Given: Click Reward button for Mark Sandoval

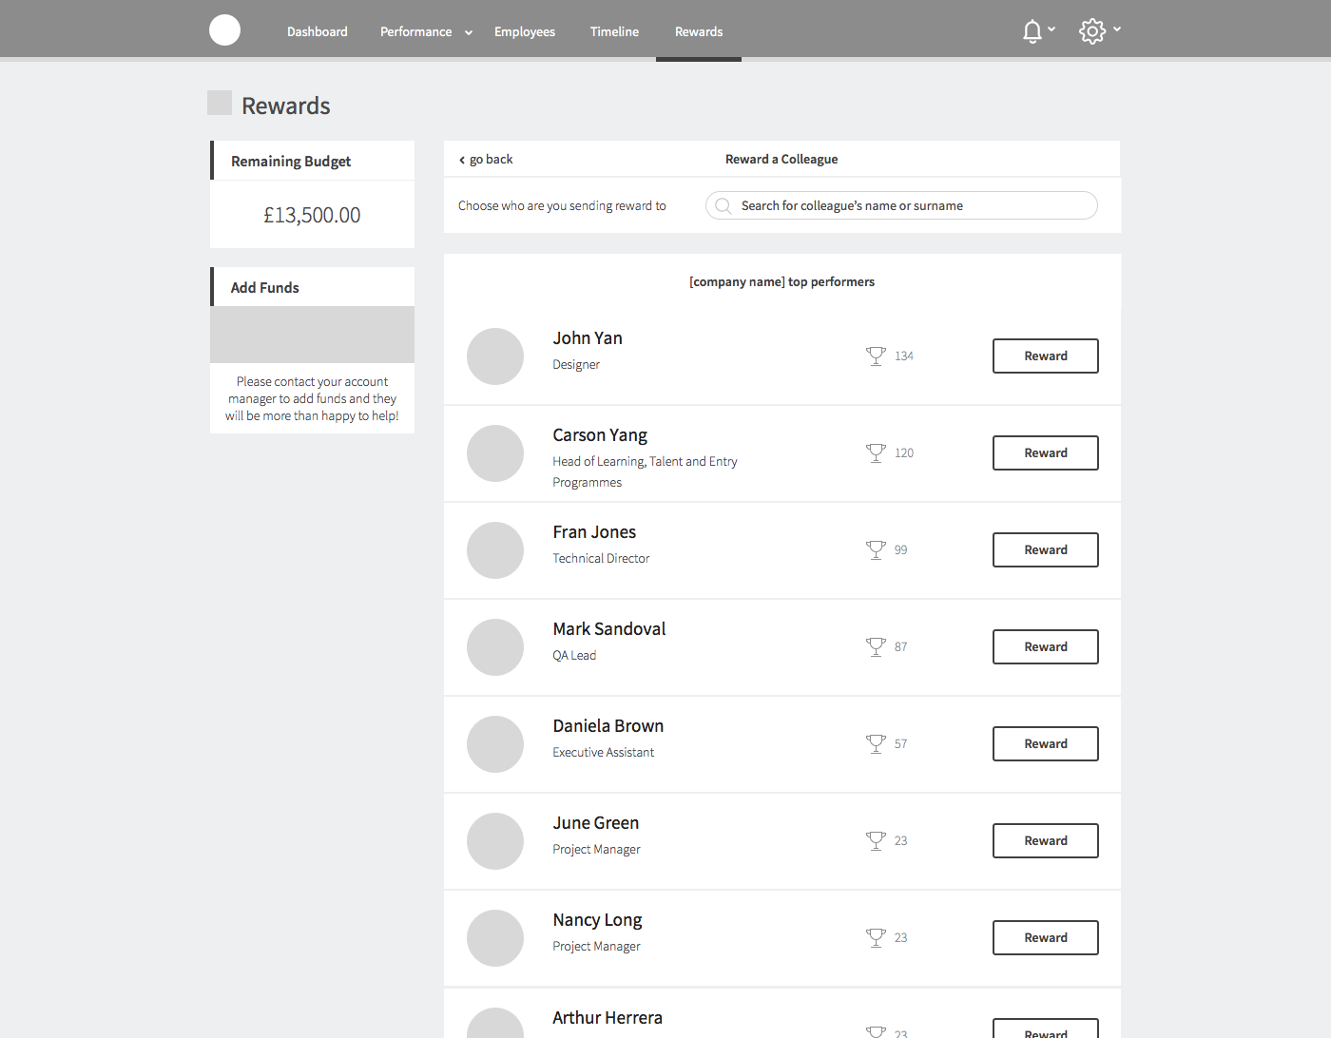Looking at the screenshot, I should (x=1046, y=646).
